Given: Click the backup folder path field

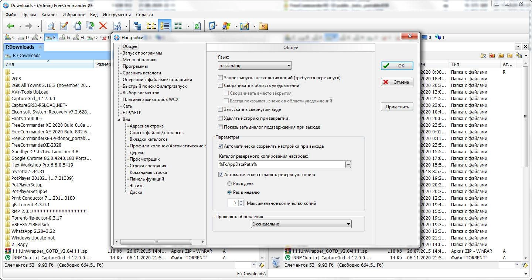Looking at the screenshot, I should pyautogui.click(x=281, y=164).
